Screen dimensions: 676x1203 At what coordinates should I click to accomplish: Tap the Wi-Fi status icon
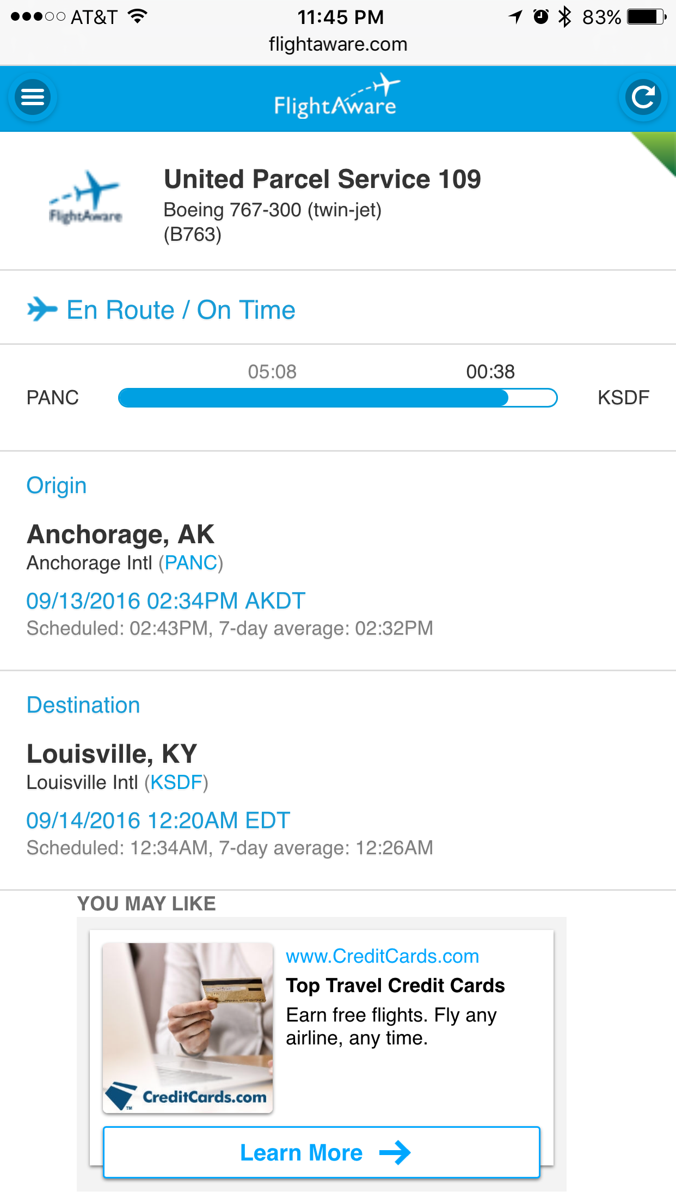(138, 17)
